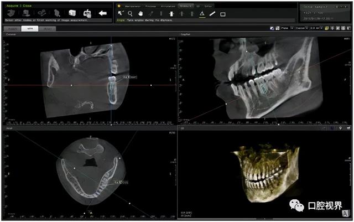Switch to the Process toolbar tab
This screenshot has width=354, height=222.
150,6
